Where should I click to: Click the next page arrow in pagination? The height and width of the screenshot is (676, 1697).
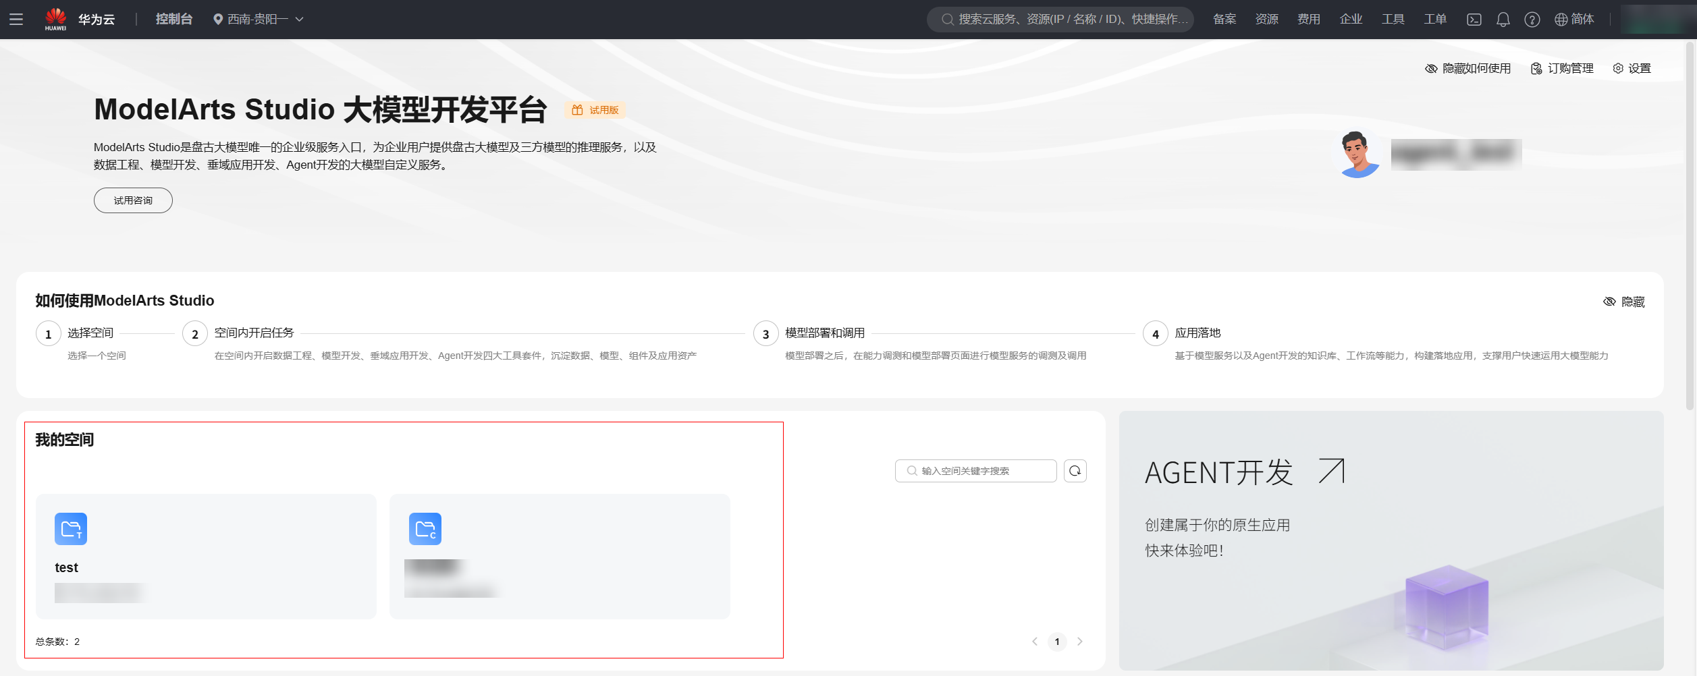pos(1079,642)
